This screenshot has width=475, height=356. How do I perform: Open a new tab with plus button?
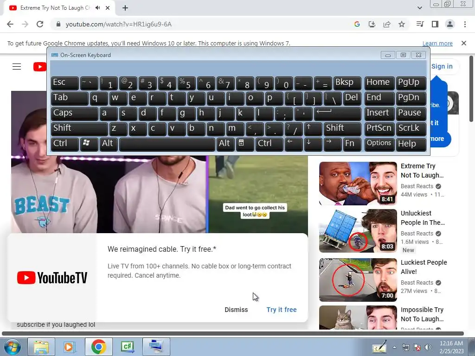pyautogui.click(x=125, y=8)
